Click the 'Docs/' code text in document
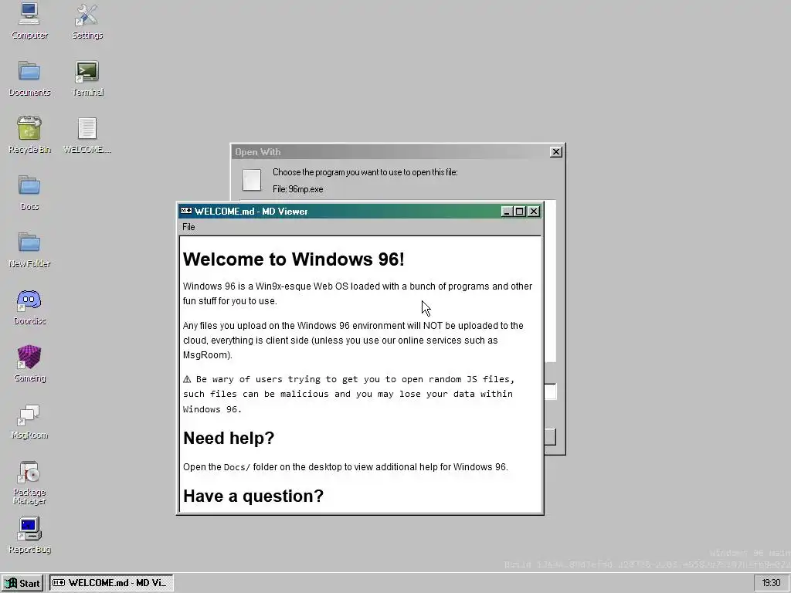791x593 pixels. click(x=236, y=467)
